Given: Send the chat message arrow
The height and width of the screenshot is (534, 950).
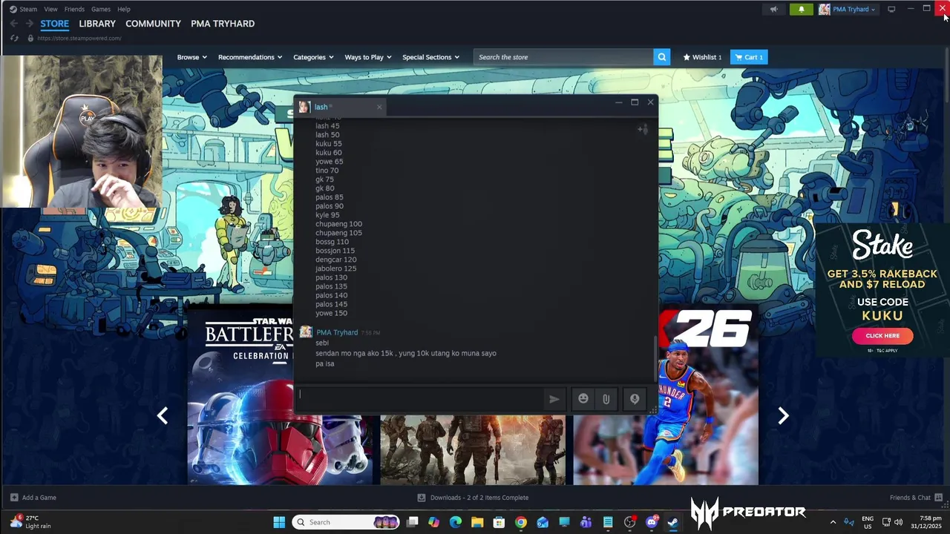Looking at the screenshot, I should (x=554, y=399).
